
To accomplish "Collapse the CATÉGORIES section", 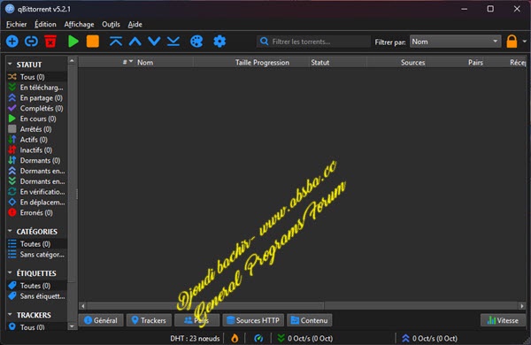I will 10,231.
